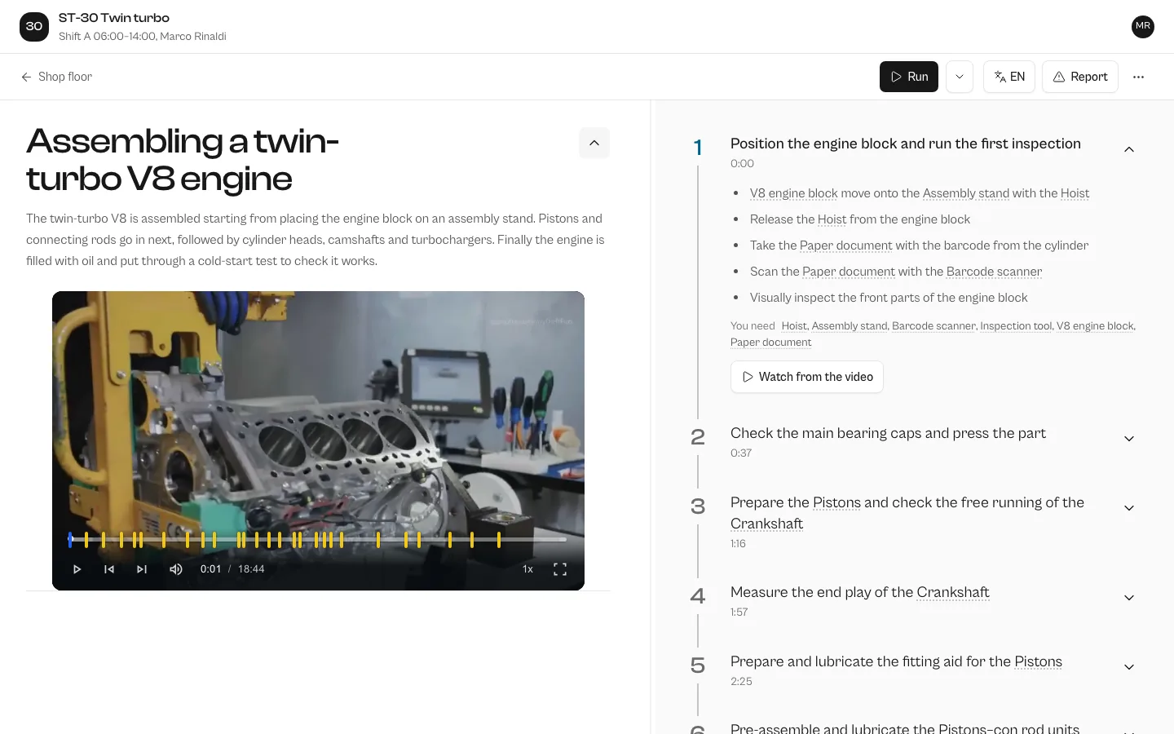Click the blue playhead on the video timeline

click(x=70, y=540)
